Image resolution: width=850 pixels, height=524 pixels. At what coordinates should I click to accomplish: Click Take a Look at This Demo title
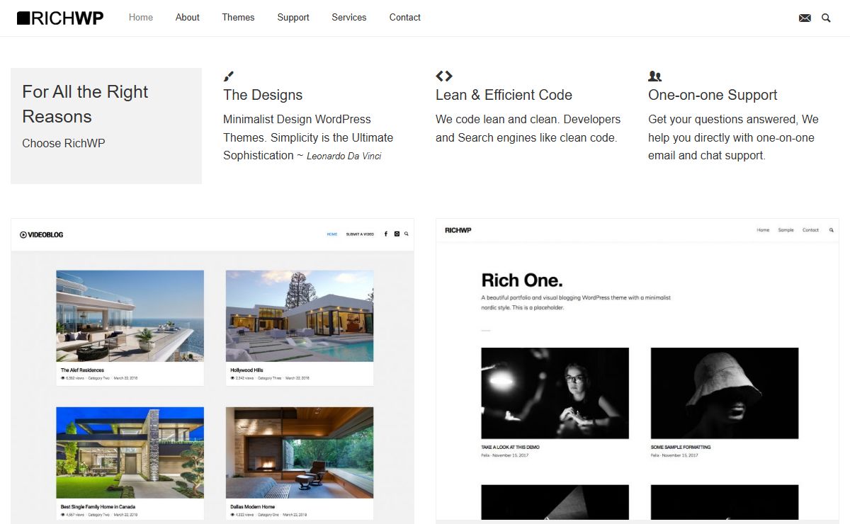510,448
